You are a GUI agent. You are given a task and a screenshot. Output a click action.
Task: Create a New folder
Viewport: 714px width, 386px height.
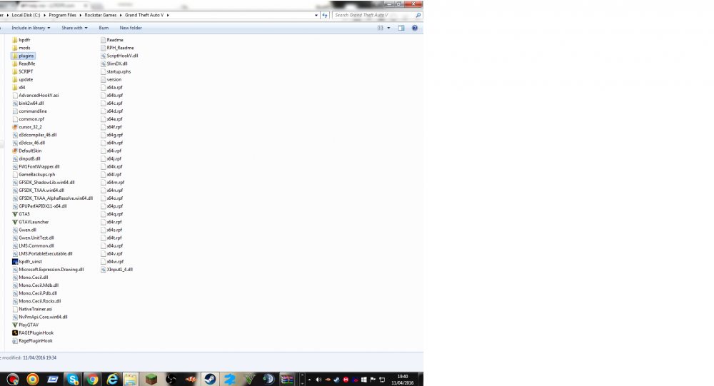[x=131, y=28]
